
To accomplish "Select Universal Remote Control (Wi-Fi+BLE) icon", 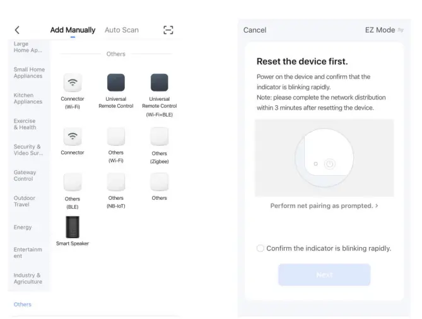I will click(x=160, y=83).
